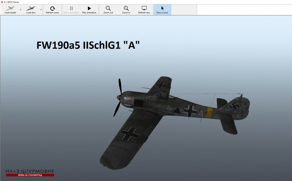The height and width of the screenshot is (181, 292).
Task: Click the yellow band on the fuselage
Action: point(209,113)
